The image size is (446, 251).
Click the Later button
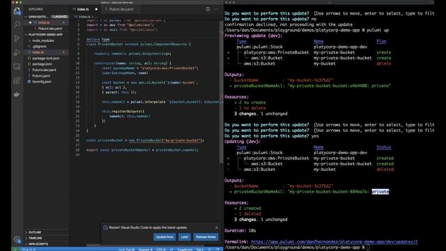pyautogui.click(x=184, y=237)
